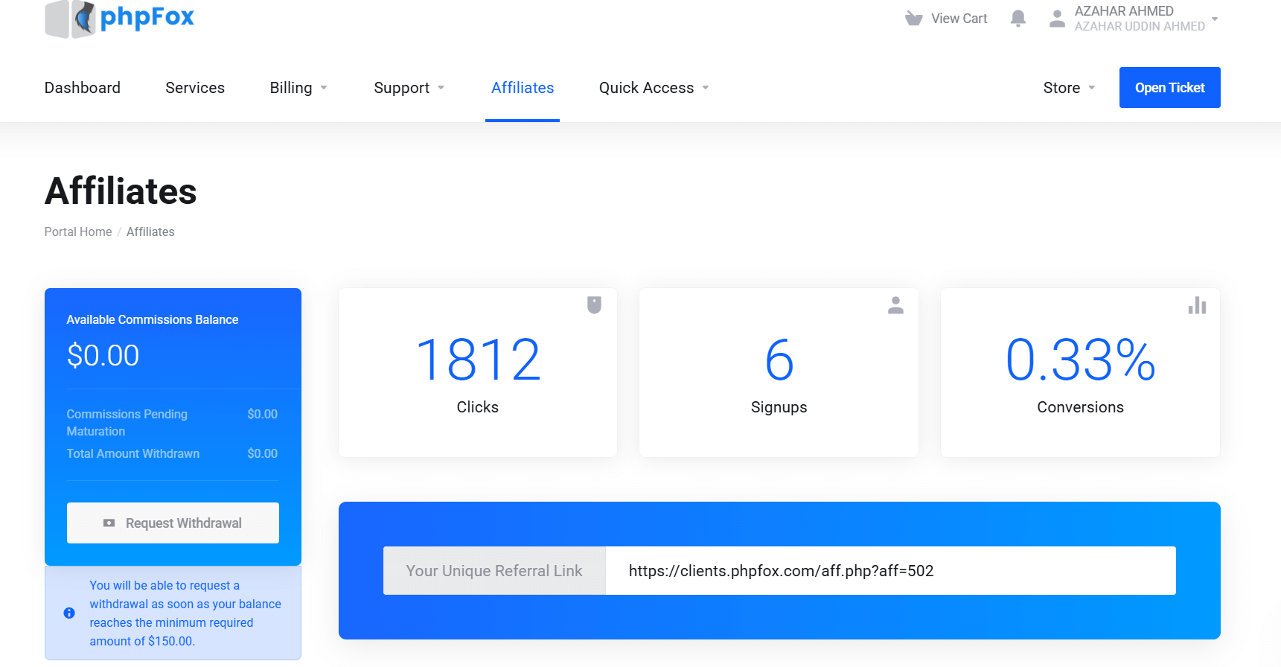Click the info icon in withdrawal notice
This screenshot has width=1281, height=667.
tap(69, 613)
